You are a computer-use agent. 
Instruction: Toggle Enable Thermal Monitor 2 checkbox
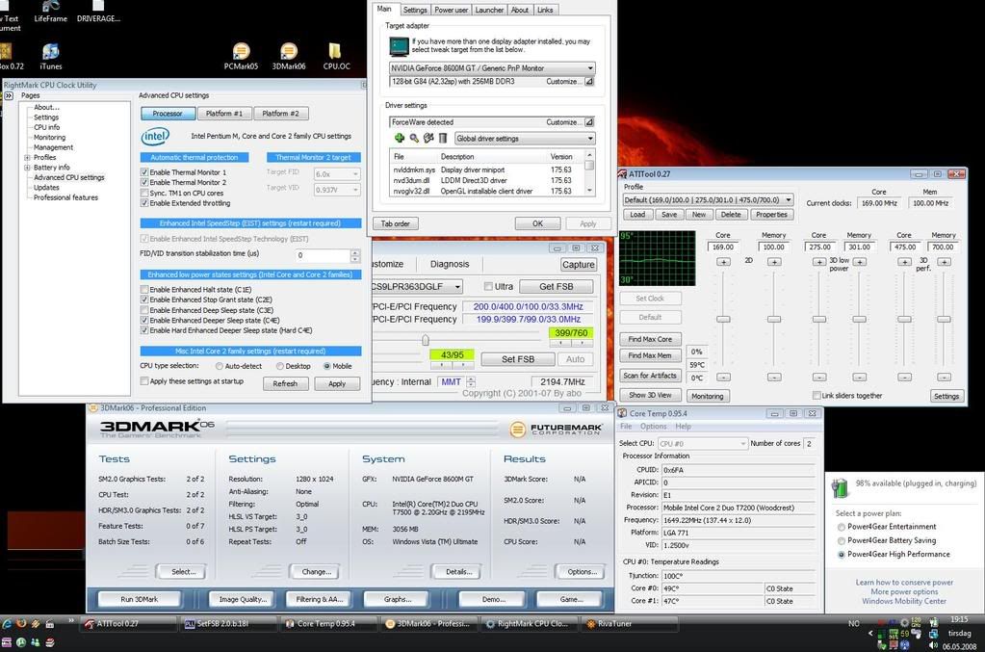point(144,182)
